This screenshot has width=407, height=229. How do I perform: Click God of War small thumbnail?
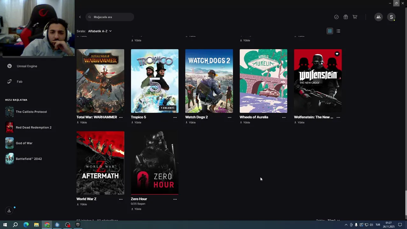10,143
